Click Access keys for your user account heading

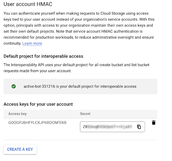38,104
